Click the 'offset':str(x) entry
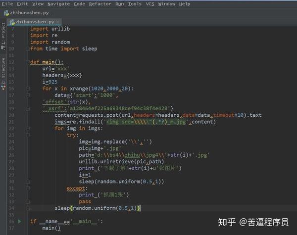The width and height of the screenshot is (297, 235). point(66,102)
